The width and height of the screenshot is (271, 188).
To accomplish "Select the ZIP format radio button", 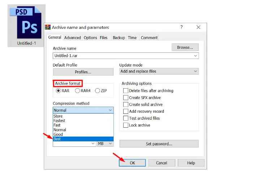I will [x=98, y=91].
